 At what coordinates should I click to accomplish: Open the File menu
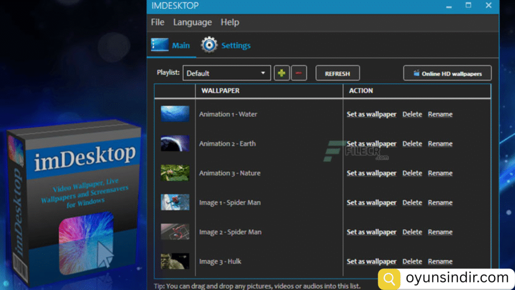[x=157, y=22]
